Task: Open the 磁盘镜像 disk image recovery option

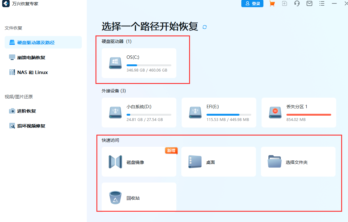Action: tap(139, 162)
